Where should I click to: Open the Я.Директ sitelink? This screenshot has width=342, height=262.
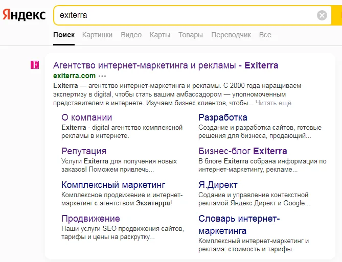pyautogui.click(x=218, y=185)
